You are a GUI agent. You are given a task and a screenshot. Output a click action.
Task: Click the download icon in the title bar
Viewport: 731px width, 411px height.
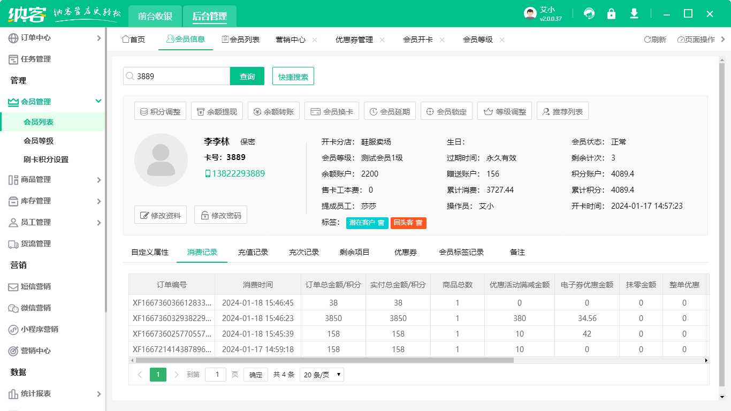(x=634, y=13)
